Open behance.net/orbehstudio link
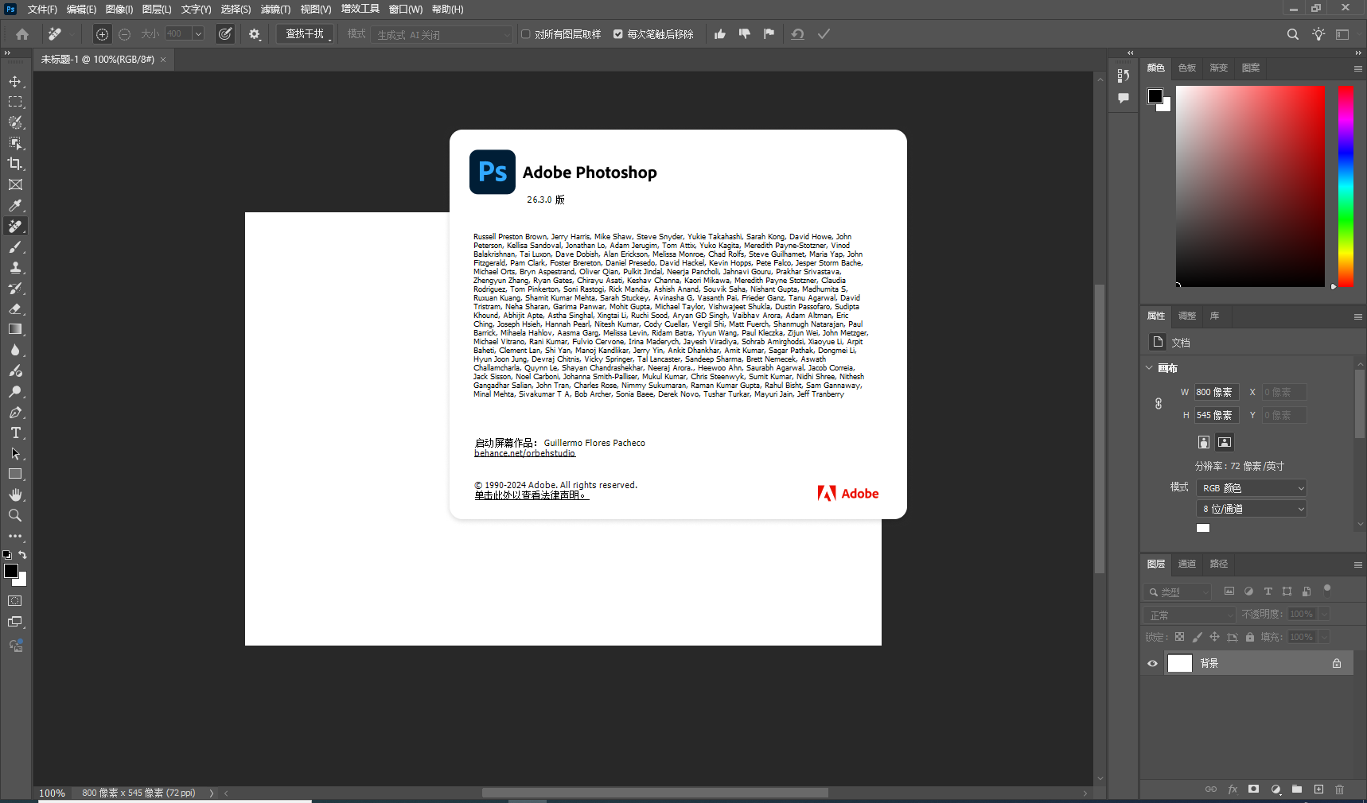Image resolution: width=1367 pixels, height=803 pixels. click(x=524, y=453)
